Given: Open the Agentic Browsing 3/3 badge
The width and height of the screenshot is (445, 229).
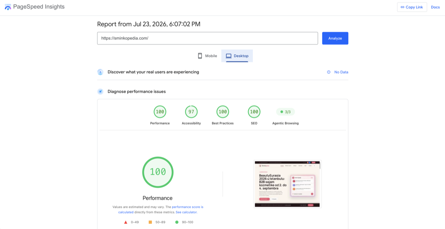Looking at the screenshot, I should pyautogui.click(x=286, y=112).
